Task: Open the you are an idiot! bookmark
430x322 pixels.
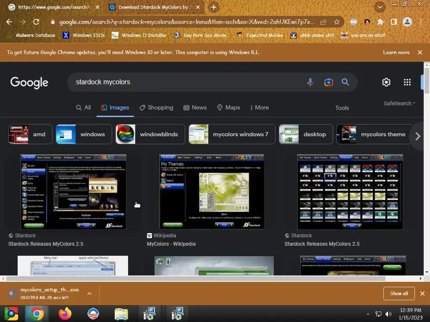Action: 363,35
